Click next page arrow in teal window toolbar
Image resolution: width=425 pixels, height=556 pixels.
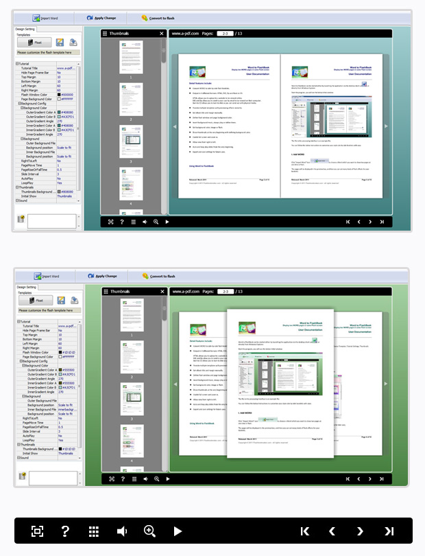[370, 222]
